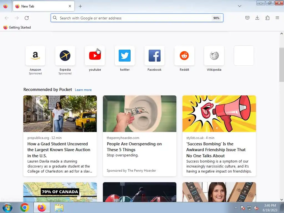Screen dimensions: 284x213
Task: Click the search magnifier in address bar
Action: [x=55, y=18]
